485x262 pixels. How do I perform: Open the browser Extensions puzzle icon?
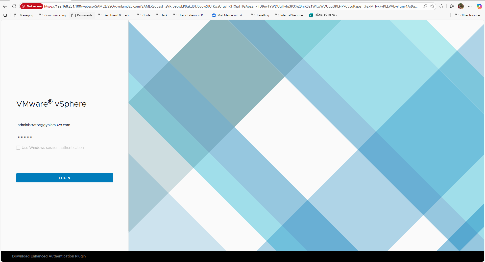[441, 6]
